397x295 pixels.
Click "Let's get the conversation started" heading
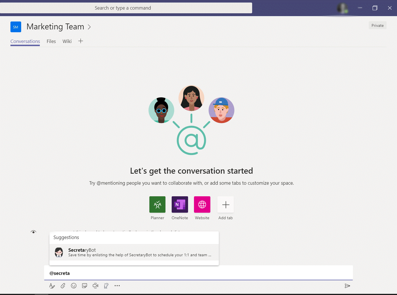(x=191, y=171)
